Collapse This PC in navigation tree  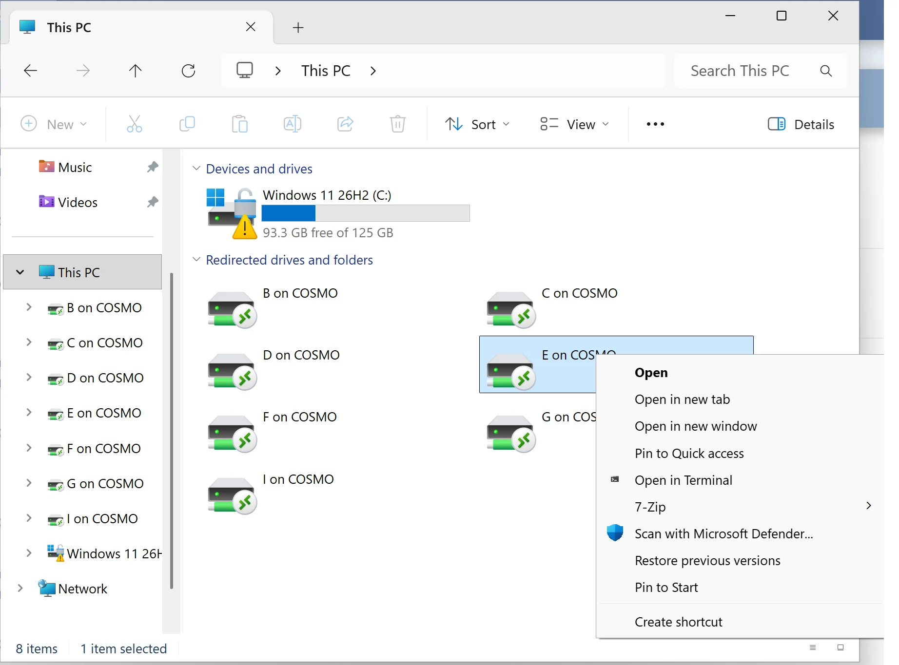pos(20,272)
